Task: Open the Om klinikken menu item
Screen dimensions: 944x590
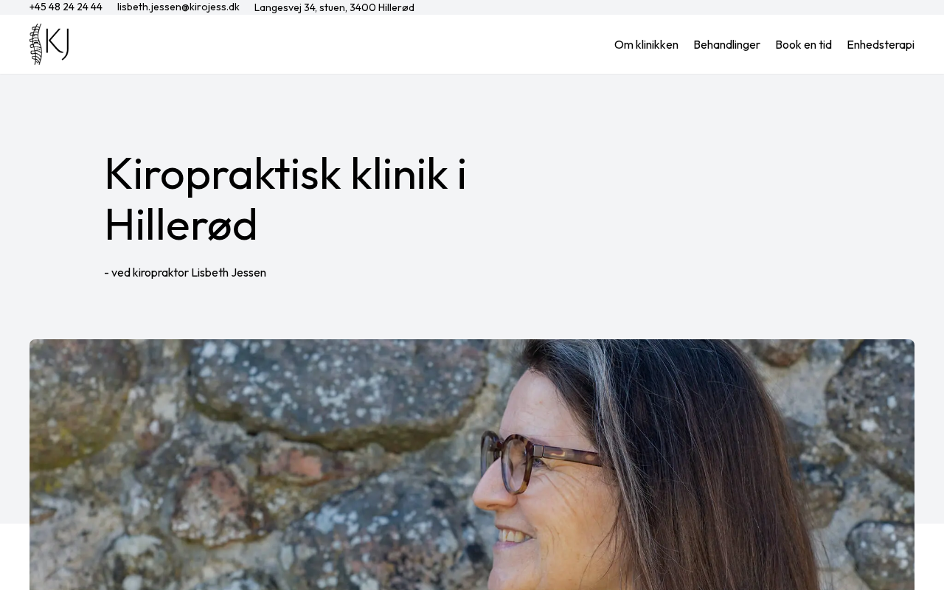Action: [x=646, y=44]
